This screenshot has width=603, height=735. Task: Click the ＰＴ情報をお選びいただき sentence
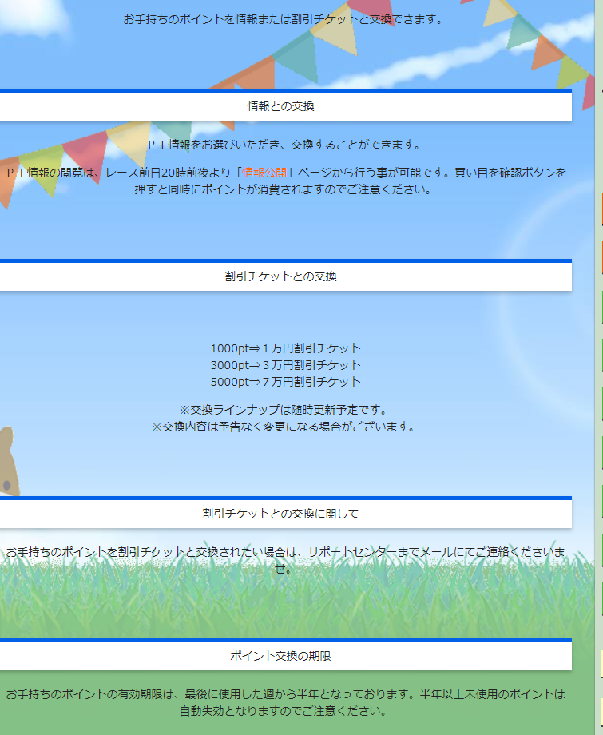click(284, 145)
